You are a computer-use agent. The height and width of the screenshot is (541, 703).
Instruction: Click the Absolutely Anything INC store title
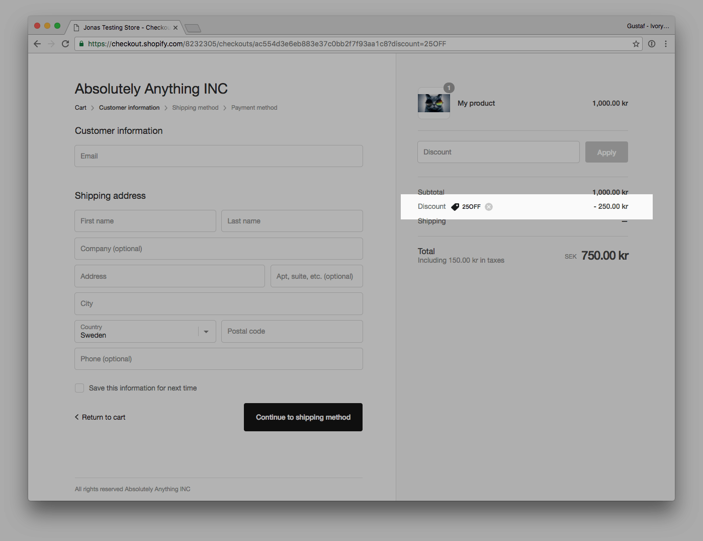pos(151,89)
